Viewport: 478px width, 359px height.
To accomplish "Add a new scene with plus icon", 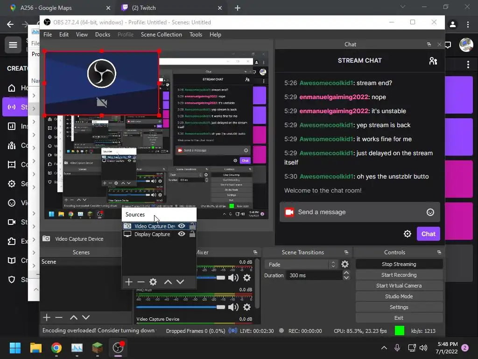I will (x=47, y=317).
